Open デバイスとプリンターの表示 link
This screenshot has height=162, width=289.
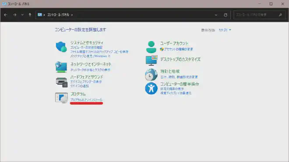click(86, 82)
